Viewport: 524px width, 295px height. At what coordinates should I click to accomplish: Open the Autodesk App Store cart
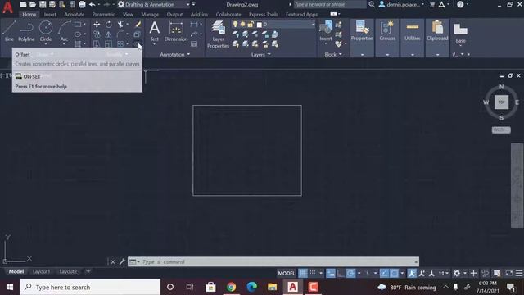click(431, 4)
